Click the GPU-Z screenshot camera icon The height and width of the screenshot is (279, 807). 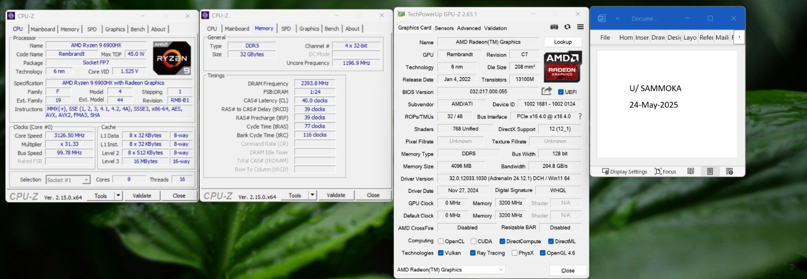click(554, 27)
